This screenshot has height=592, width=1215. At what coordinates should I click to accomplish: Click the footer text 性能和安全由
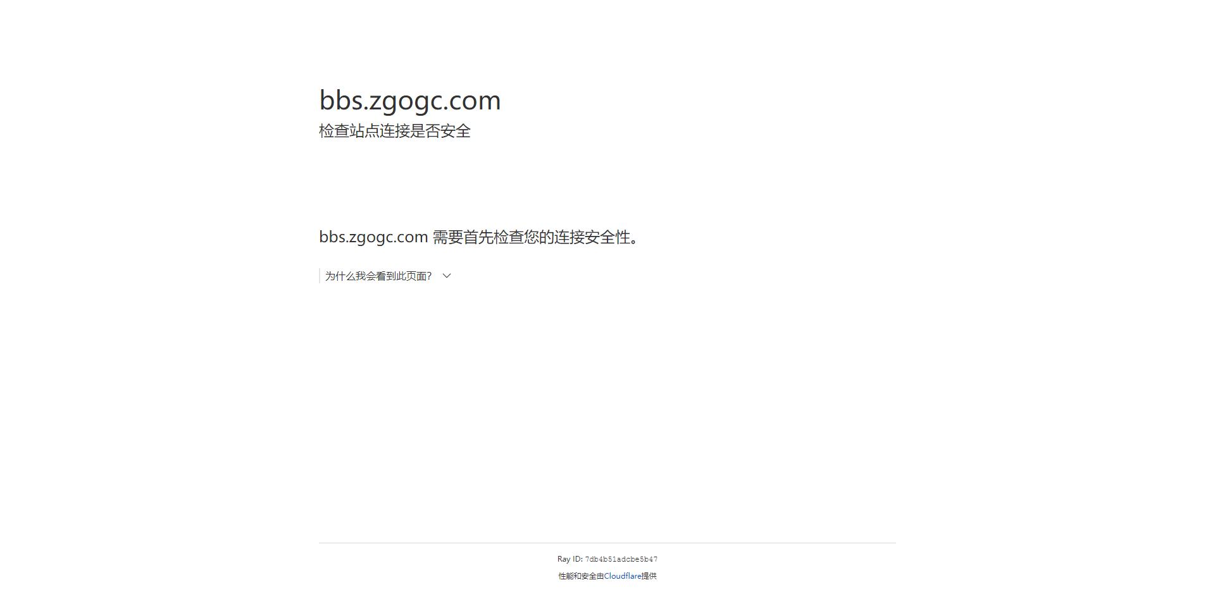[581, 576]
